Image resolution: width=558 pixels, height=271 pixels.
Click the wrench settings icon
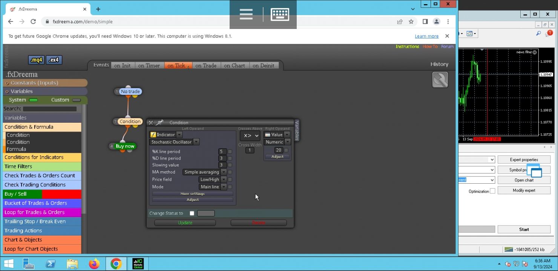coord(440,80)
